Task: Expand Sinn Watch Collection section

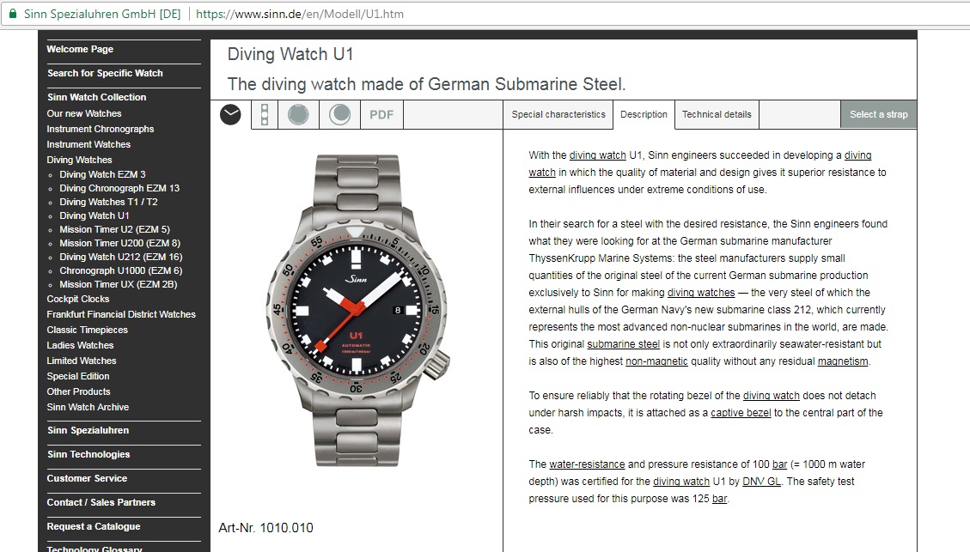Action: [x=96, y=97]
